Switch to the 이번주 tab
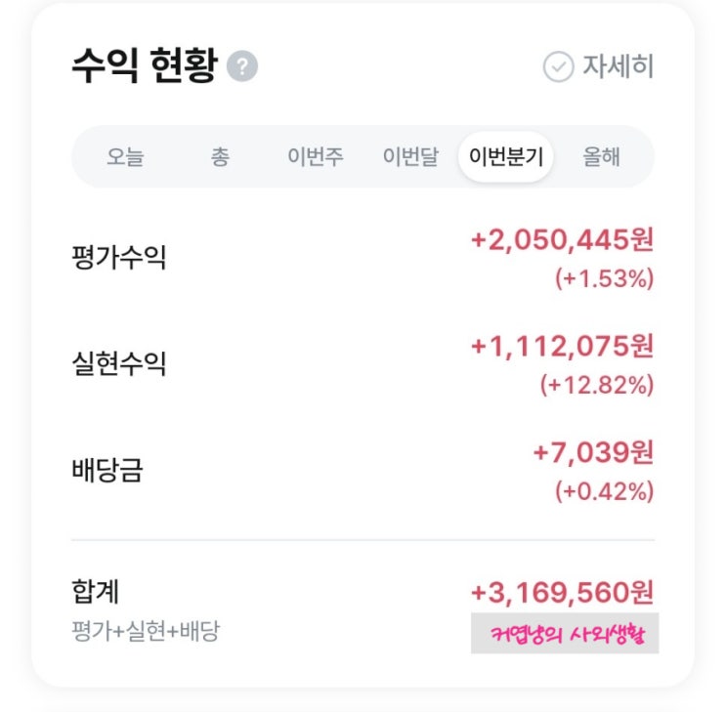This screenshot has height=712, width=726. (315, 157)
